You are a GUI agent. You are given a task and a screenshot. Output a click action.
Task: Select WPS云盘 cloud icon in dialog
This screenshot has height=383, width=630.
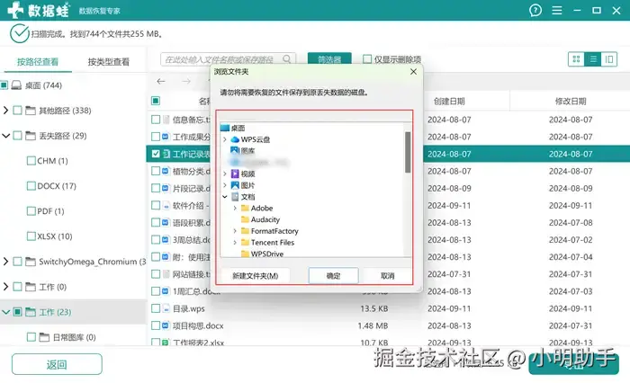235,139
